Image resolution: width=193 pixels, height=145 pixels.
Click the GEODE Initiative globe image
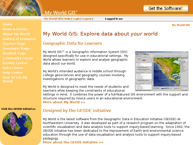click(17, 124)
